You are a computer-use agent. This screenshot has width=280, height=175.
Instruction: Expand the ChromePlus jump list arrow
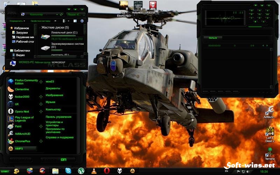click(41, 141)
